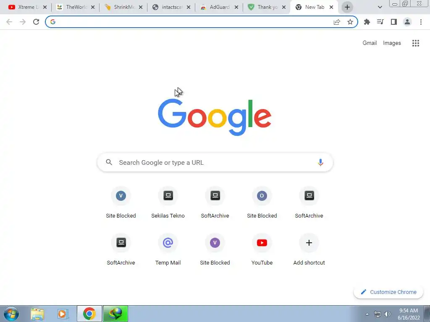Close the Xtreme tab
Viewport: 430px width, 322px height.
tap(45, 7)
